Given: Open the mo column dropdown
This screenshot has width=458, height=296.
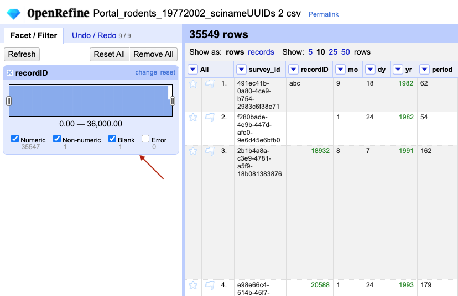Looking at the screenshot, I should [340, 70].
